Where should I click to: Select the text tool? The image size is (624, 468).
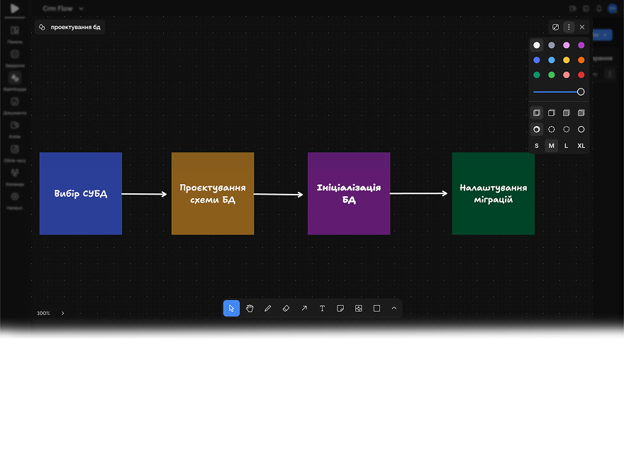pos(322,309)
